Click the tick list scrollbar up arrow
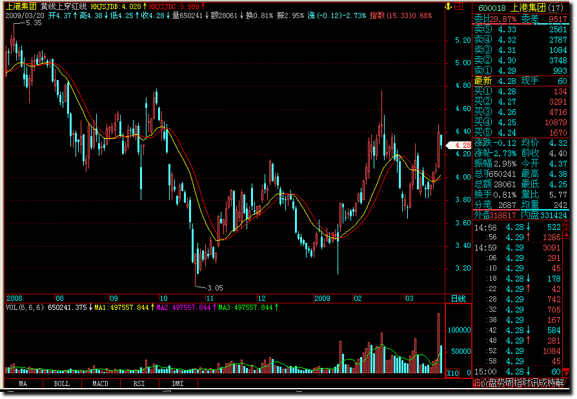Viewport: 577px width, 399px height. (566, 234)
